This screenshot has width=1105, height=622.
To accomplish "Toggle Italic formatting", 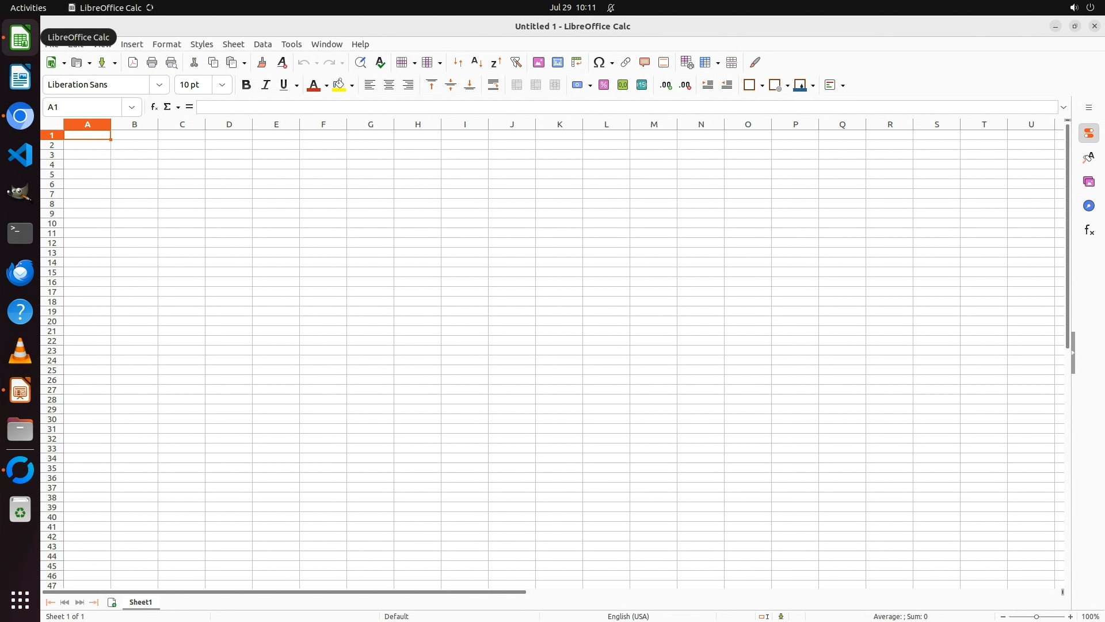I will [x=265, y=85].
